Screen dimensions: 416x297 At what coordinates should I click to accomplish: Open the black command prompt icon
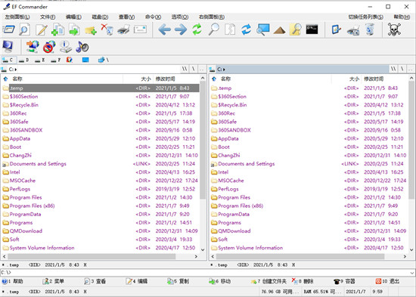pos(312,29)
